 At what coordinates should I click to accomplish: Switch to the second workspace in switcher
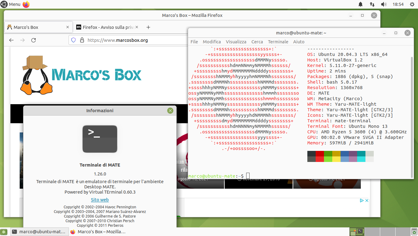(x=373, y=232)
